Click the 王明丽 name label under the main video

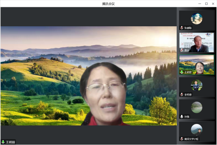pos(10,142)
